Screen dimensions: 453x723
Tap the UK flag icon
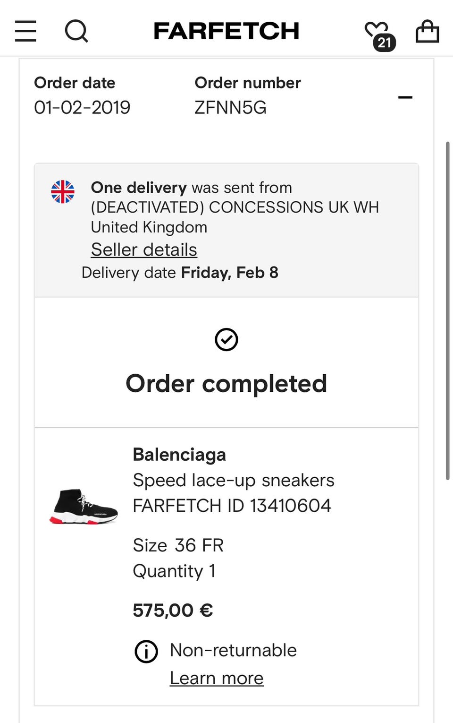63,192
